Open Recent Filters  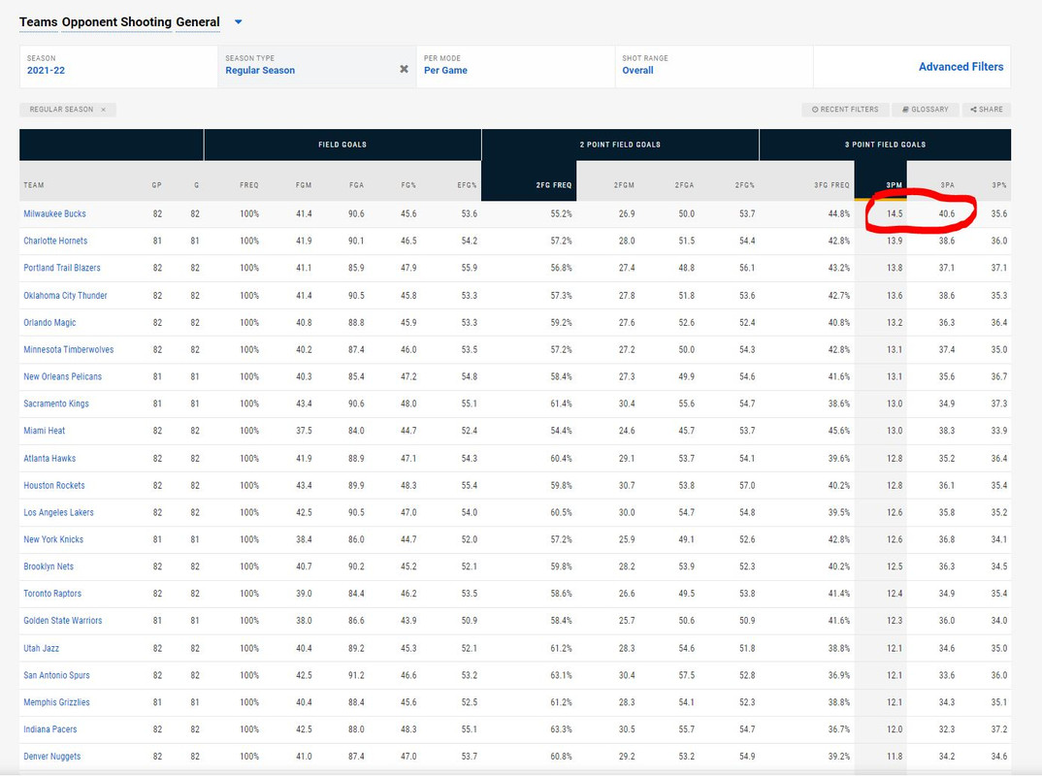pos(845,110)
